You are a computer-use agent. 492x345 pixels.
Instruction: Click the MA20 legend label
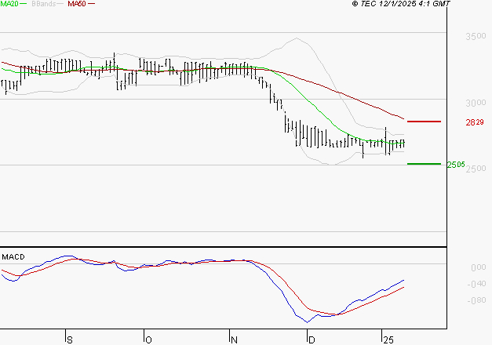[9, 5]
